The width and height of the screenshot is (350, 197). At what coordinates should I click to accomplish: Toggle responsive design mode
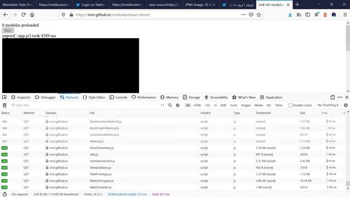click(x=332, y=97)
